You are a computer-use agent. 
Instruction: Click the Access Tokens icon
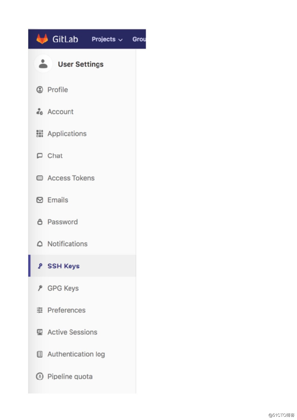point(40,178)
